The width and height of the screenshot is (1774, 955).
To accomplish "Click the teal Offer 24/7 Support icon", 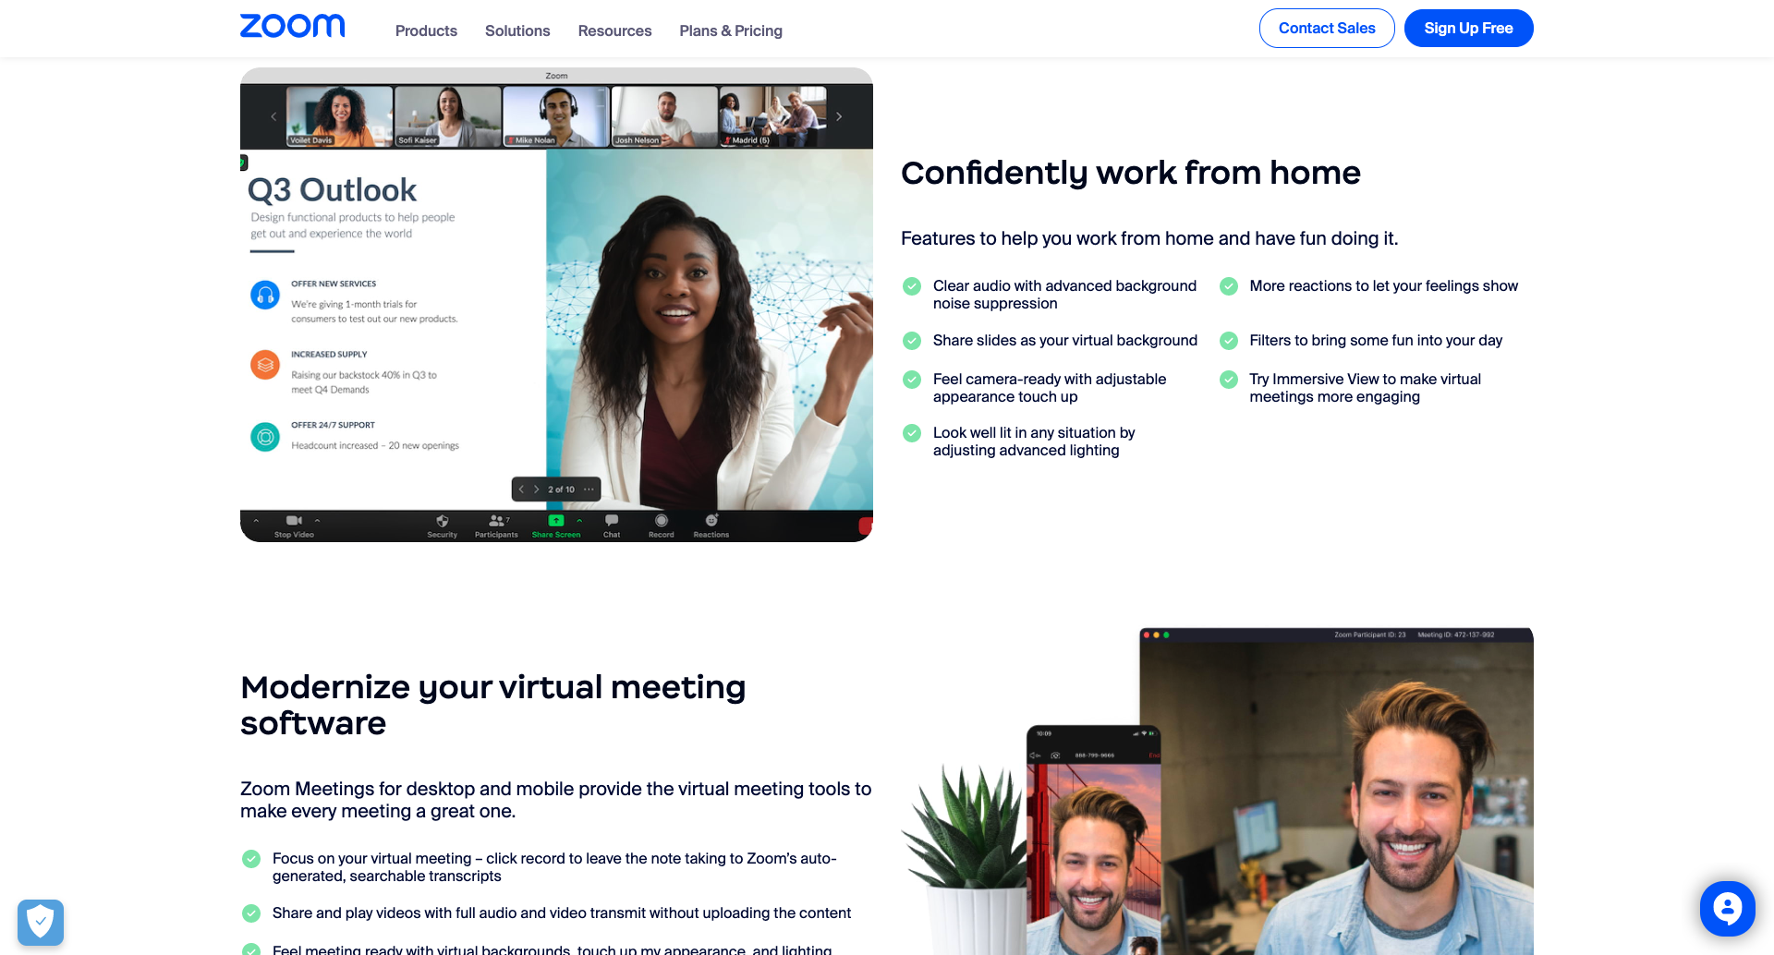I will pos(265,436).
